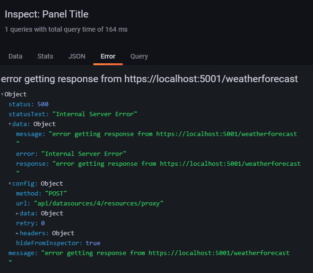Collapse the config Object arrow
Screen dimensions: 313x273
(x=10, y=183)
